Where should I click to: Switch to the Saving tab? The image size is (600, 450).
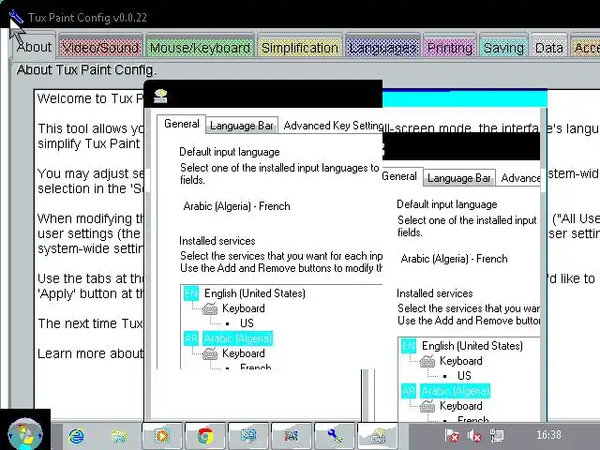click(503, 48)
